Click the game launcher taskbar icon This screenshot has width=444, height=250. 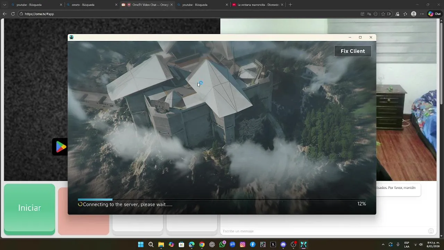[x=304, y=244]
